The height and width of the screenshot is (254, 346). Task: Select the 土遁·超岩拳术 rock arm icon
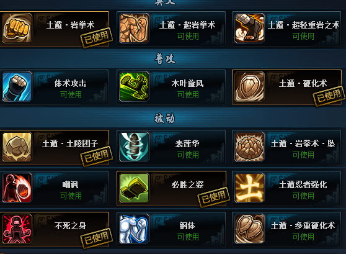(134, 28)
